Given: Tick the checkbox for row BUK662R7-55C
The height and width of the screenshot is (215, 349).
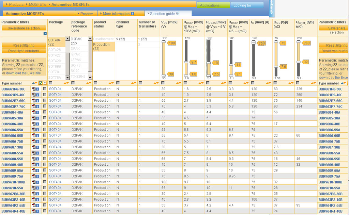Looking at the screenshot, I should 45,101.
